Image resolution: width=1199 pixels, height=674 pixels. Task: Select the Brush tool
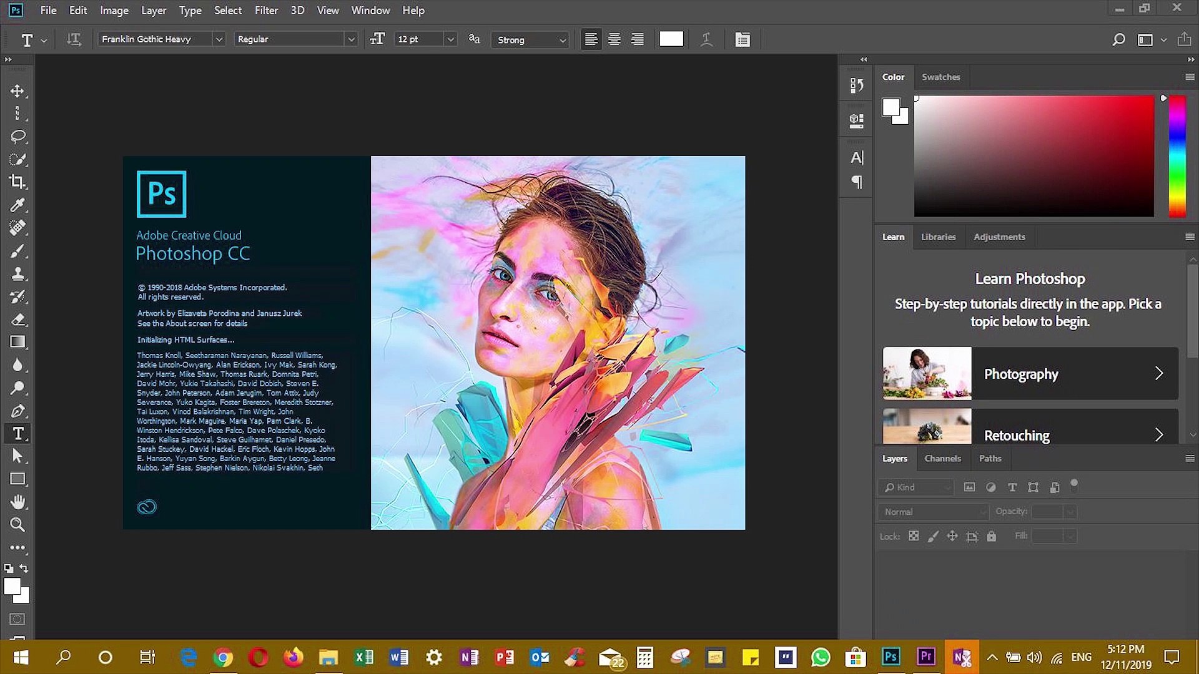(x=17, y=251)
